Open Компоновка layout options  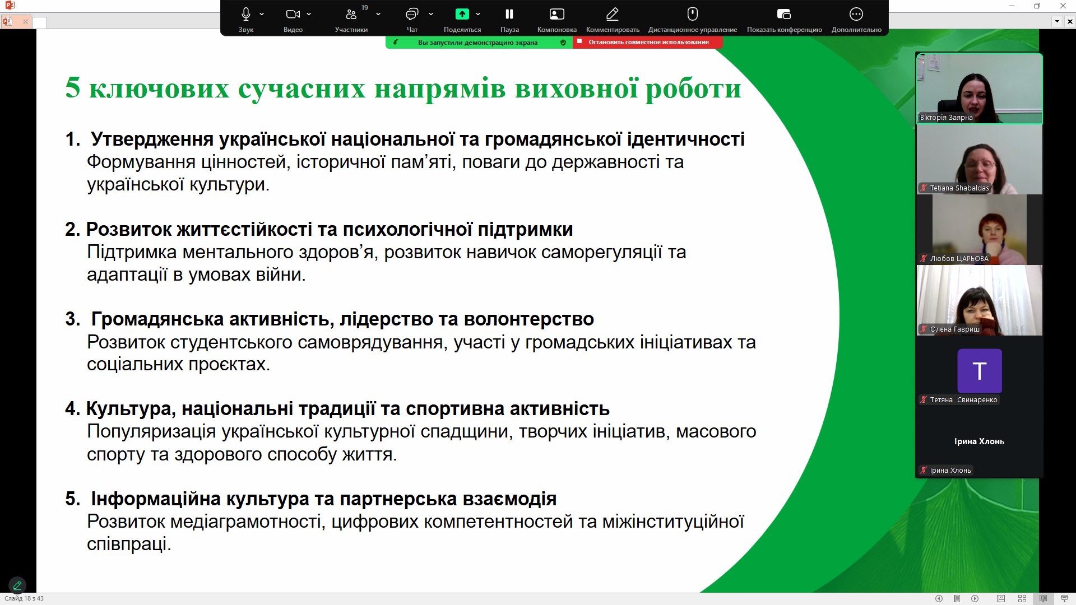pyautogui.click(x=556, y=14)
